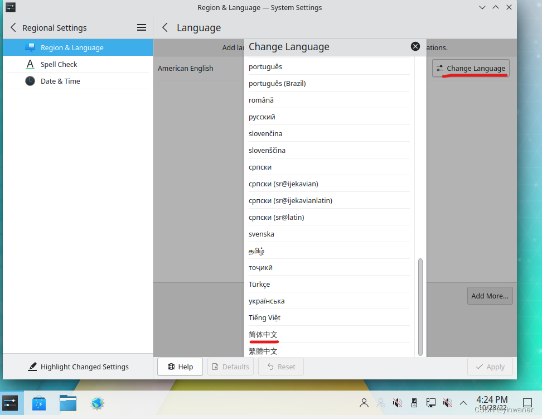Open the removable devices tray icon
The height and width of the screenshot is (419, 542).
pyautogui.click(x=414, y=403)
